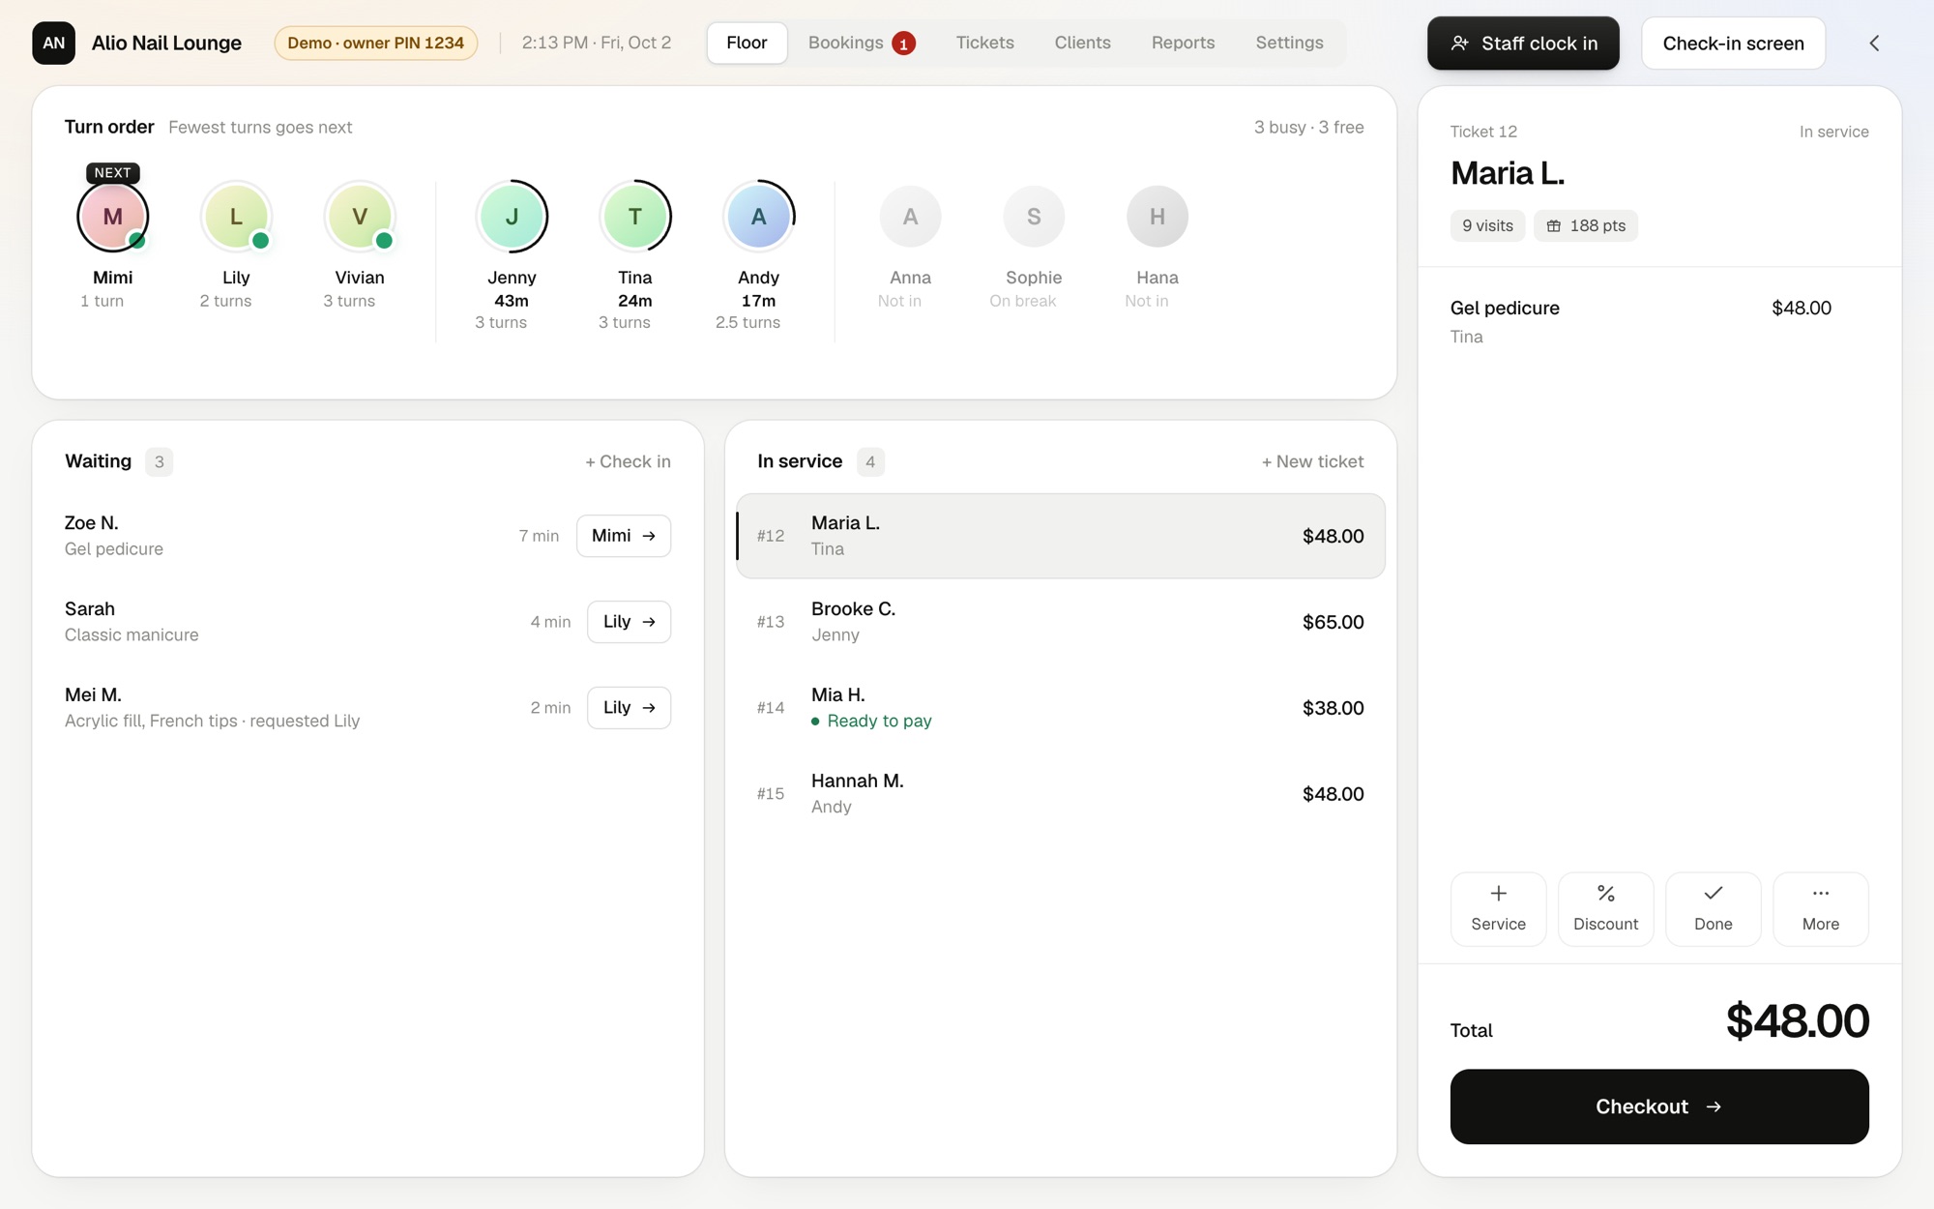Assign Zoe N. to Mimi
Viewport: 1934px width, 1209px height.
pos(624,536)
